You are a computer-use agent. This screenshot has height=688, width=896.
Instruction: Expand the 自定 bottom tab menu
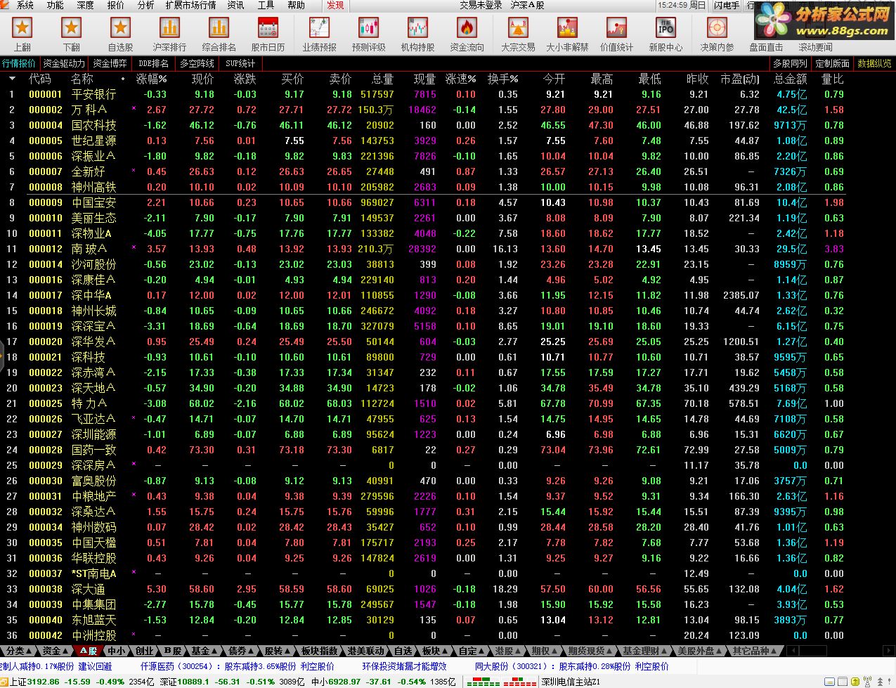(x=472, y=651)
